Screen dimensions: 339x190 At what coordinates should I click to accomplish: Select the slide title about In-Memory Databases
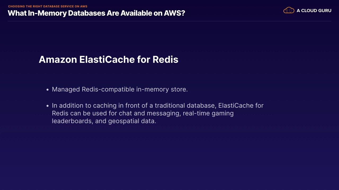[x=96, y=13]
